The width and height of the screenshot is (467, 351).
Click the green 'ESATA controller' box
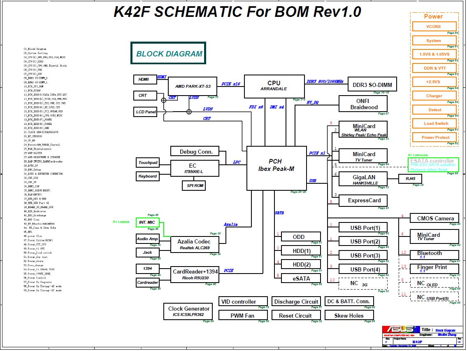coord(433,165)
